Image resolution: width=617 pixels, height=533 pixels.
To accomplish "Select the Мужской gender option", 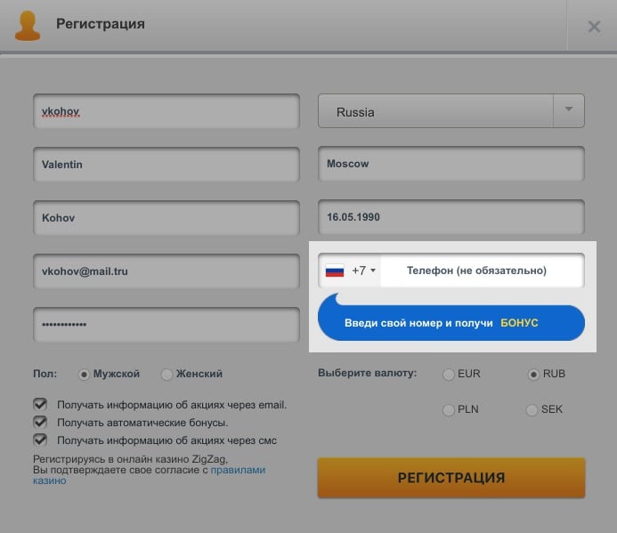I will pos(85,375).
